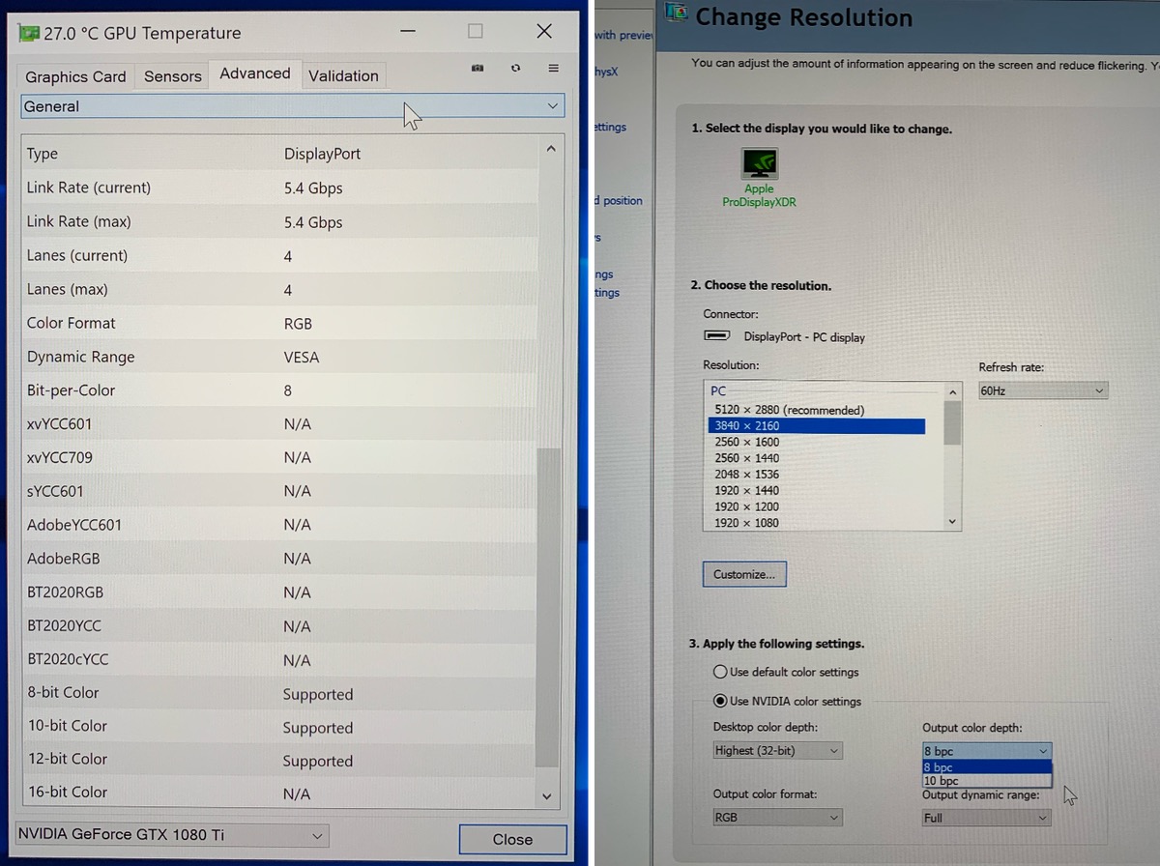
Task: Maximize the GPU-Z window
Action: coord(476,31)
